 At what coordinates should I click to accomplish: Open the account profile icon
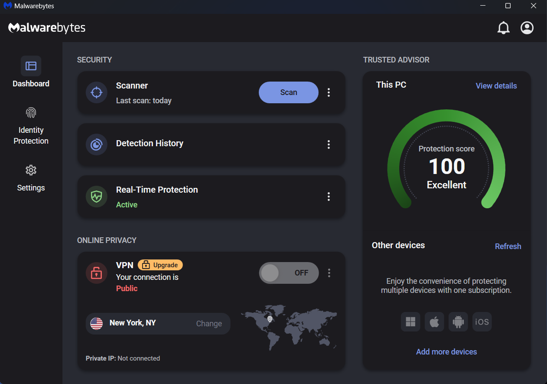pos(527,28)
